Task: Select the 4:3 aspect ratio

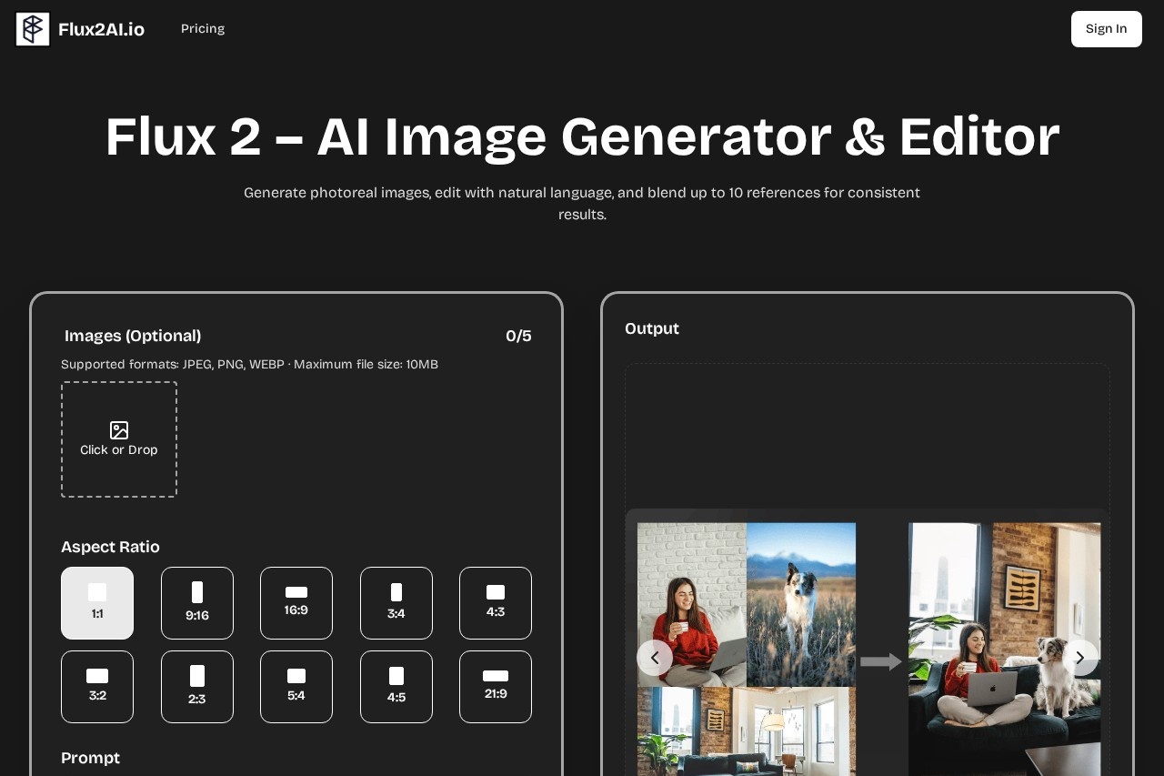Action: tap(496, 602)
